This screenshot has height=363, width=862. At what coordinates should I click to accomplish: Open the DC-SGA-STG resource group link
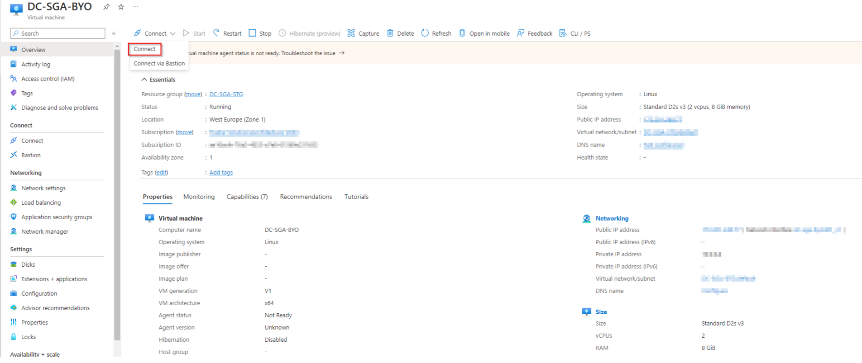click(x=226, y=94)
